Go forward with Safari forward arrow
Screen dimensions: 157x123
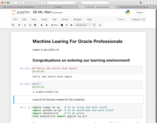point(16,3)
